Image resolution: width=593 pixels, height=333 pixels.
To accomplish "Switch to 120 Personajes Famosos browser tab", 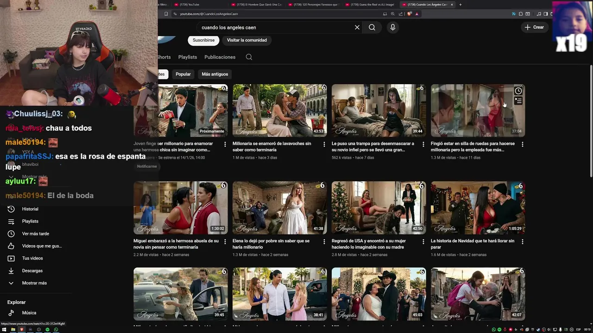I will tap(313, 5).
